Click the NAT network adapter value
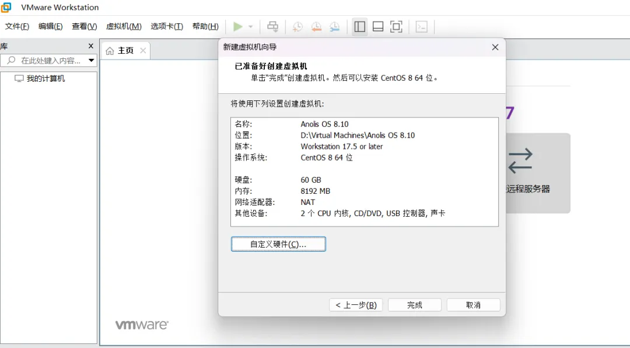630x348 pixels. click(308, 202)
